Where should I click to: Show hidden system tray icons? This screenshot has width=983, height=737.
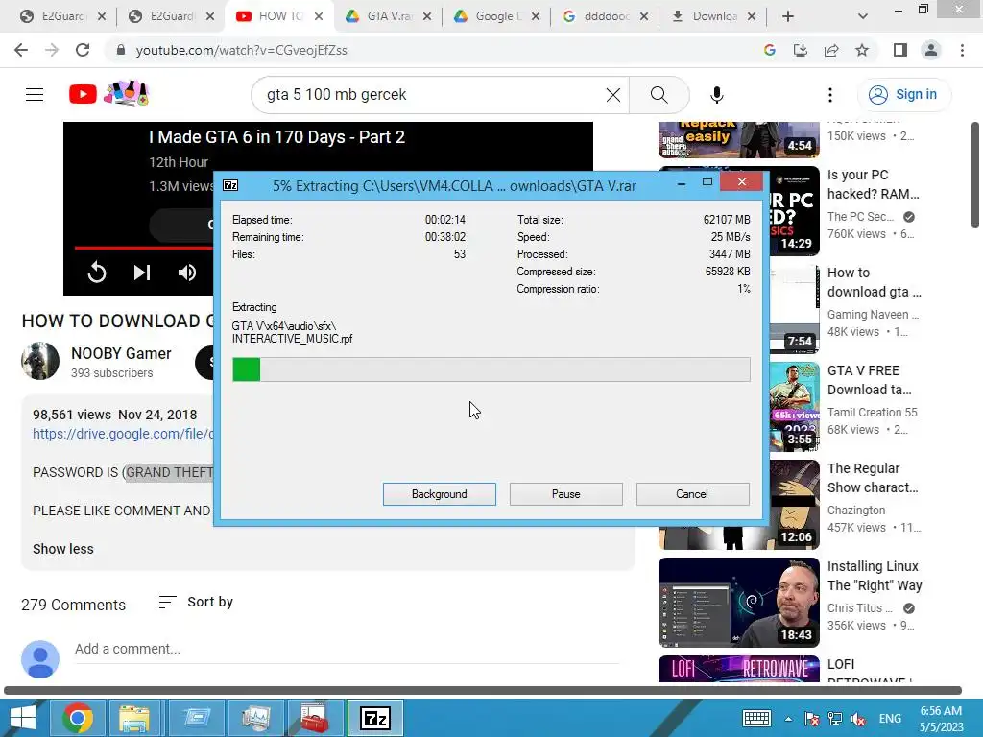tap(788, 719)
